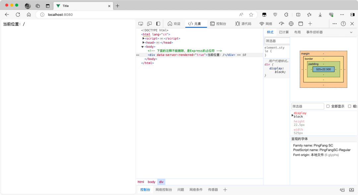Open DevTools help
Viewport: 358px width, 195px height.
pyautogui.click(x=343, y=24)
